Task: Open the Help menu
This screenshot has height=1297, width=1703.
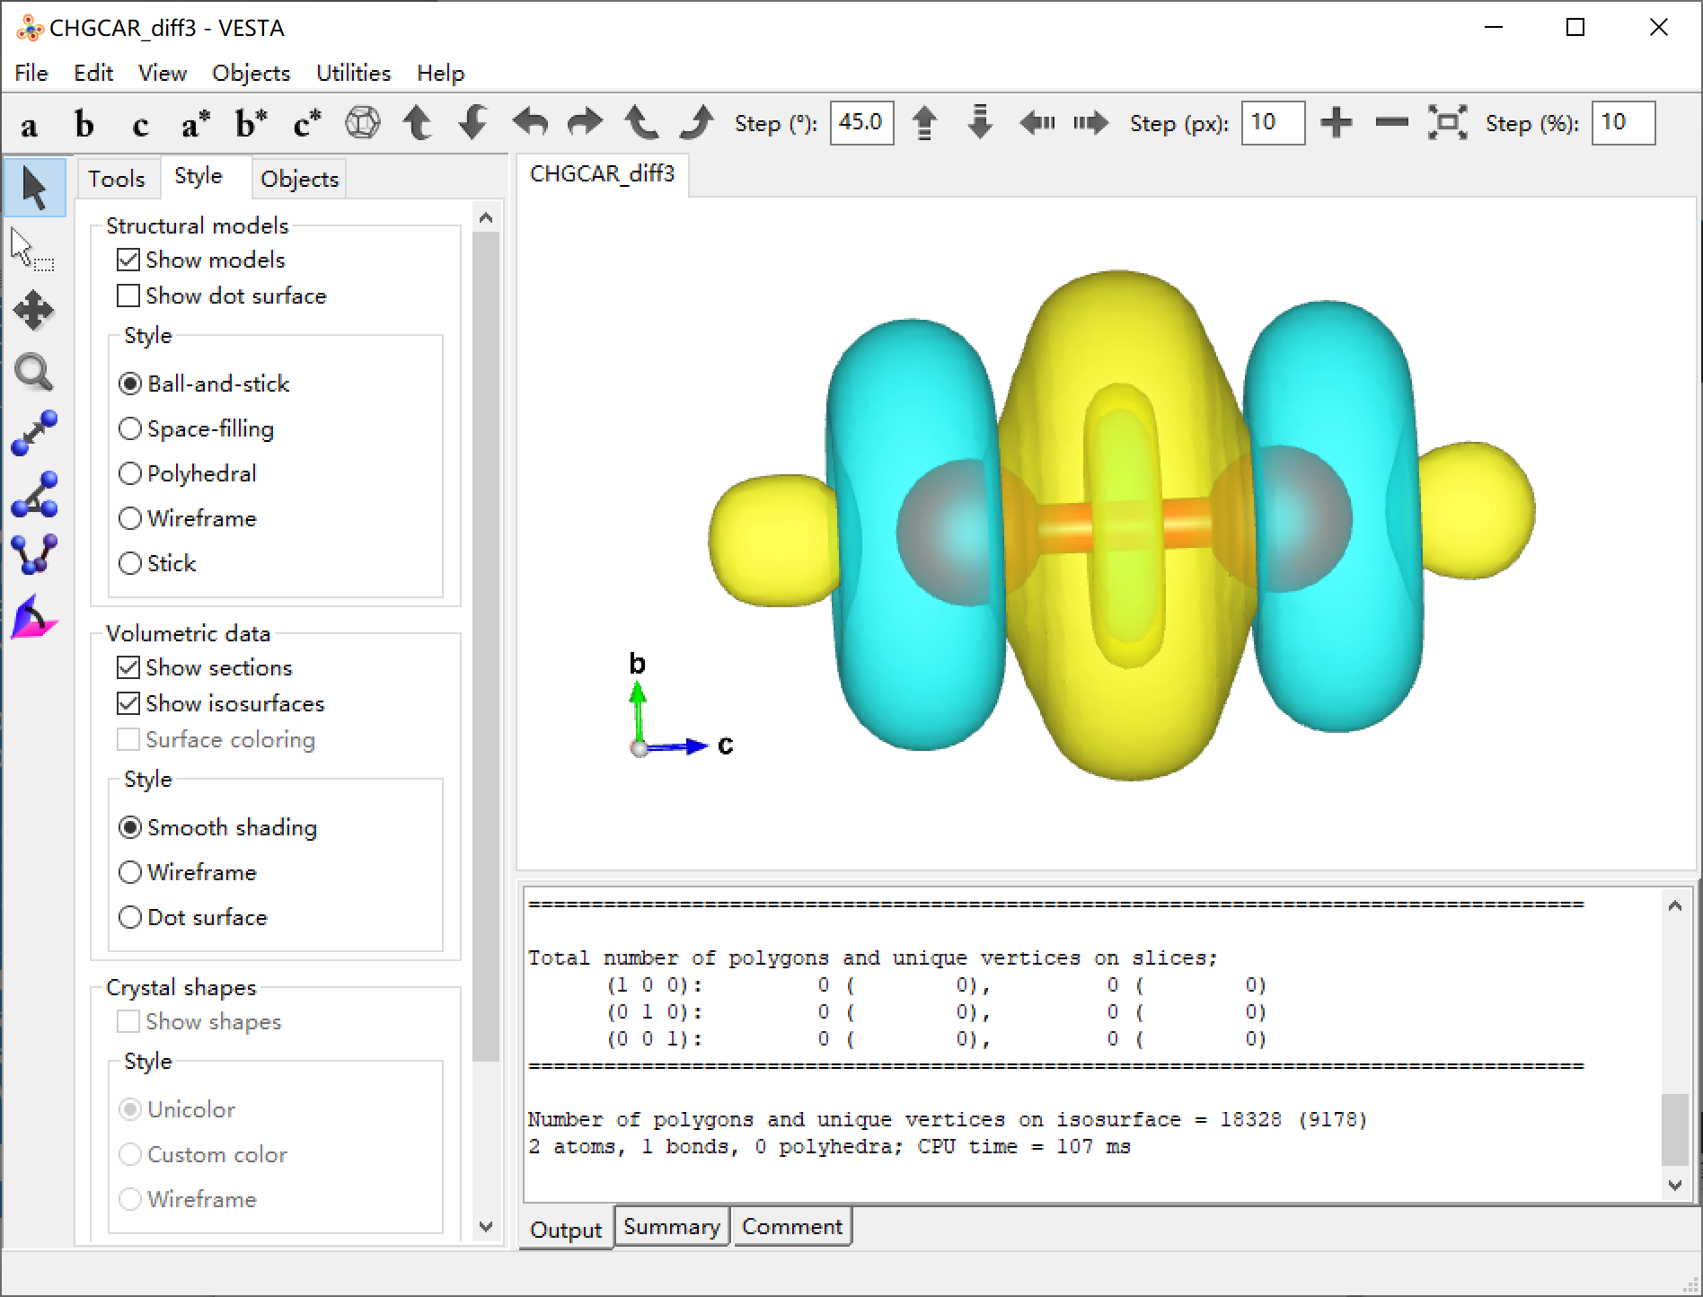Action: pyautogui.click(x=441, y=73)
